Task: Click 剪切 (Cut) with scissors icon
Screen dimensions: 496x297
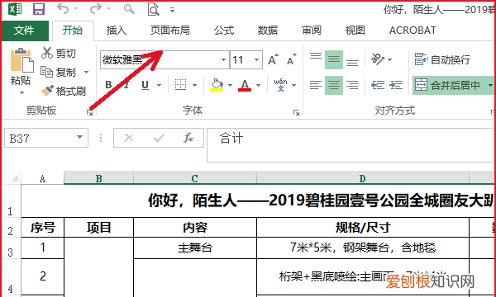Action: (x=59, y=53)
